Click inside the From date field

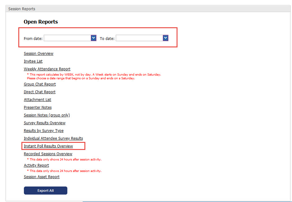[x=67, y=38]
